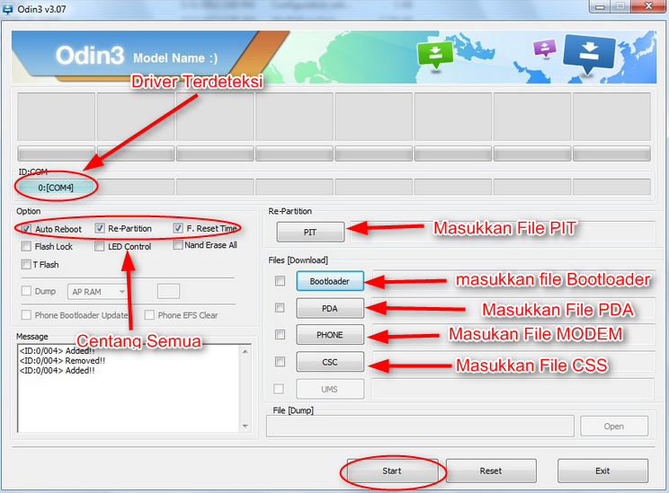This screenshot has height=493, width=669.
Task: Tick the checkbox beside CSC button
Action: click(280, 362)
